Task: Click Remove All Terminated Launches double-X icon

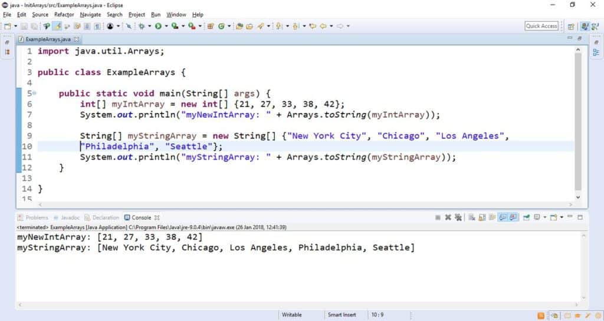Action: click(x=458, y=217)
